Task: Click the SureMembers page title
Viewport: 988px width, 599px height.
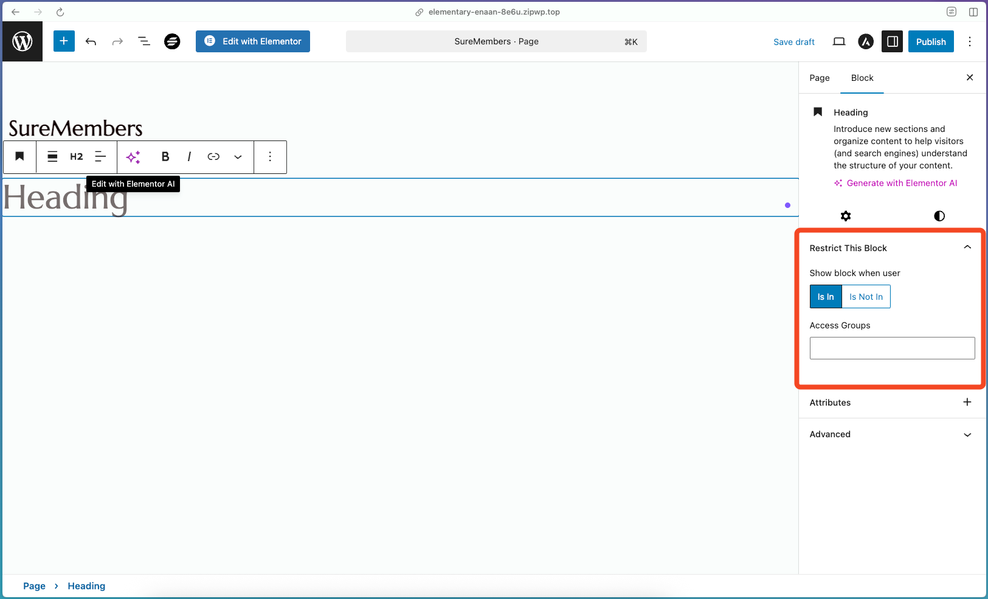Action: pyautogui.click(x=75, y=128)
